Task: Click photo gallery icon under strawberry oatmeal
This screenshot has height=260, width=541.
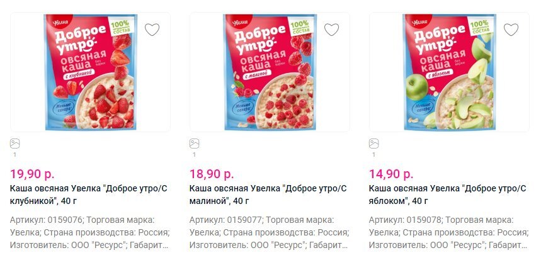Action: (15, 144)
